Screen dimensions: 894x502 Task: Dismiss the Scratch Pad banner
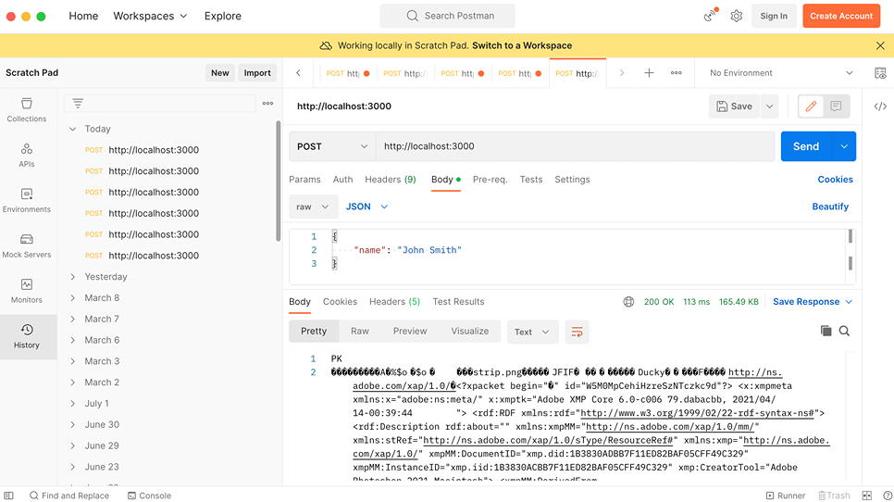880,45
